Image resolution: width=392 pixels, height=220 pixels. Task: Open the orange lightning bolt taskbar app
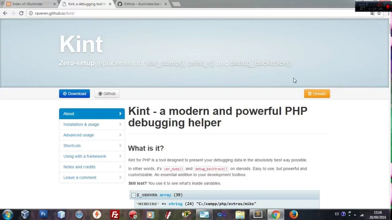click(97, 215)
